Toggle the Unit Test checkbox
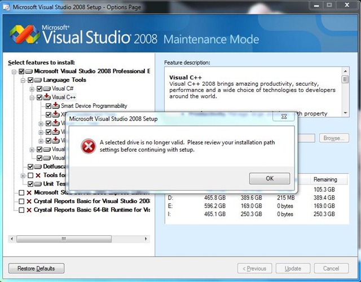This screenshot has width=361, height=282. coord(30,184)
